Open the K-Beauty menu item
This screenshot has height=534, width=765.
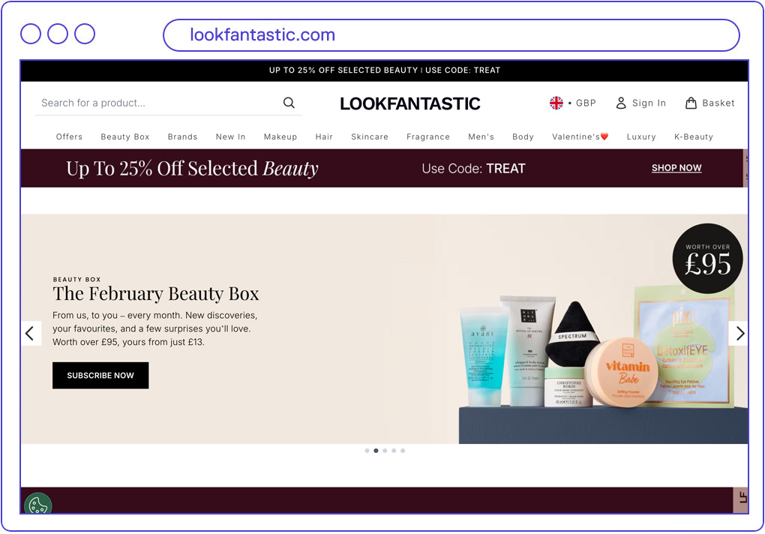[694, 137]
